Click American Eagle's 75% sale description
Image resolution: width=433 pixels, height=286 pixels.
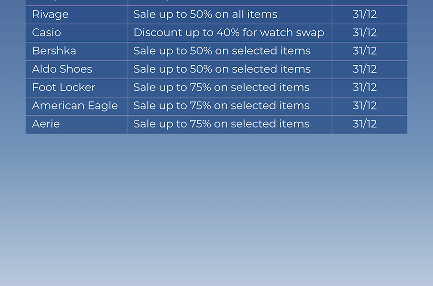pos(221,106)
